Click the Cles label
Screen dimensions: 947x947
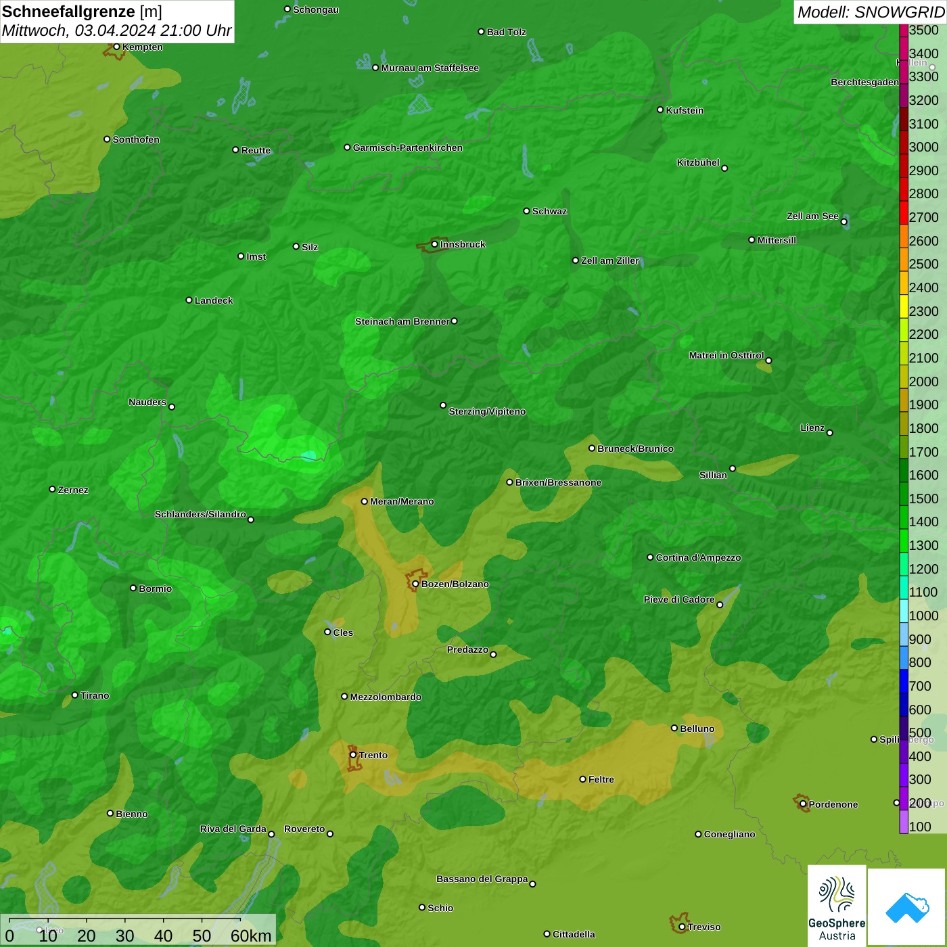[343, 632]
